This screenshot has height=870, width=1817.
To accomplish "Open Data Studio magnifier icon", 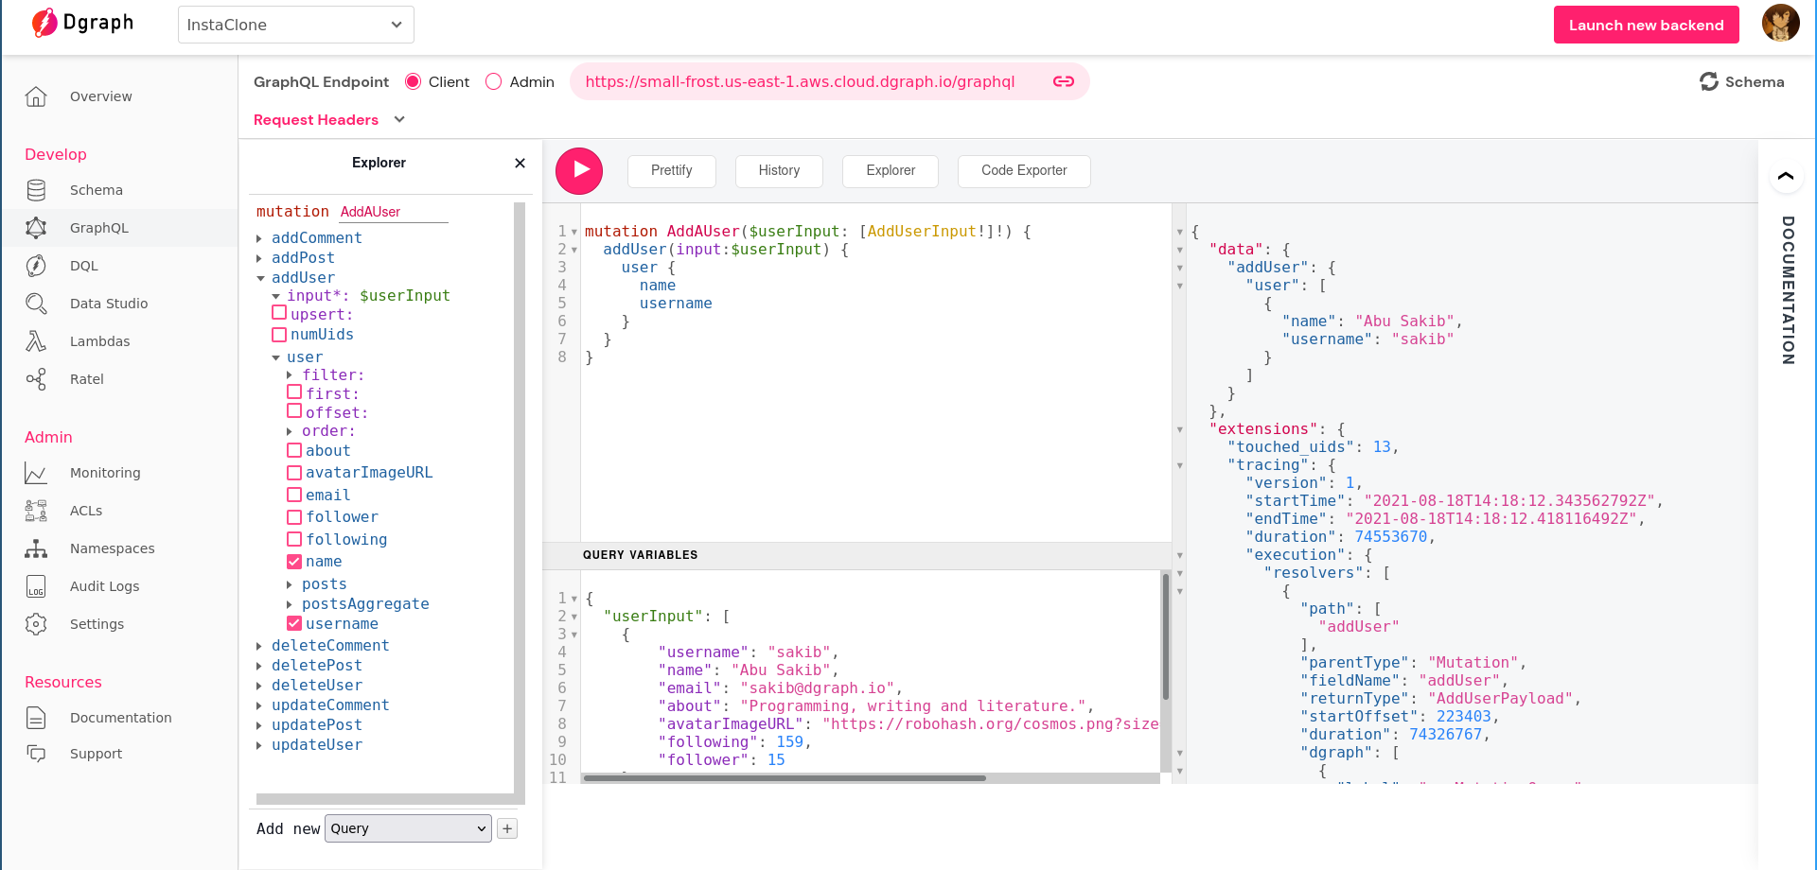I will point(36,304).
